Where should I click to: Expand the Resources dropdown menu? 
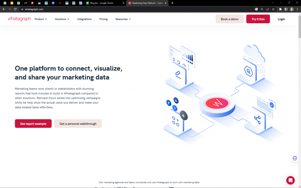[123, 19]
